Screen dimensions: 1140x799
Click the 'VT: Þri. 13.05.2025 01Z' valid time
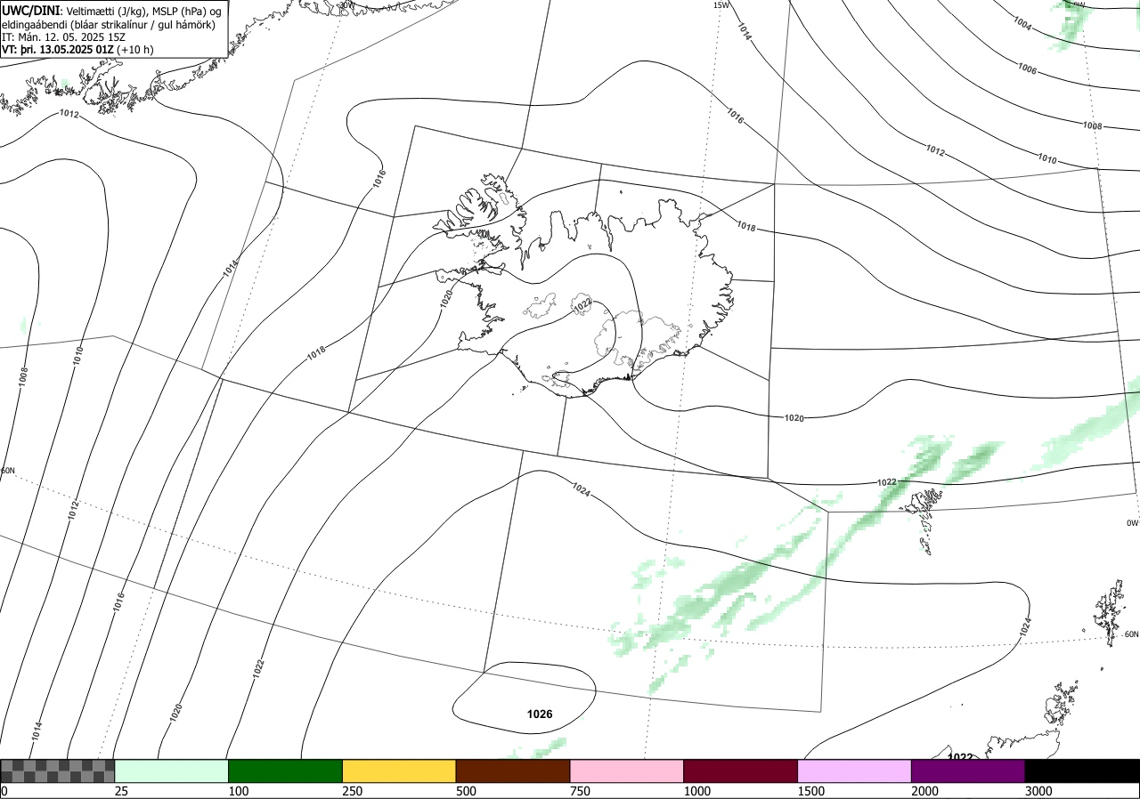coord(57,50)
